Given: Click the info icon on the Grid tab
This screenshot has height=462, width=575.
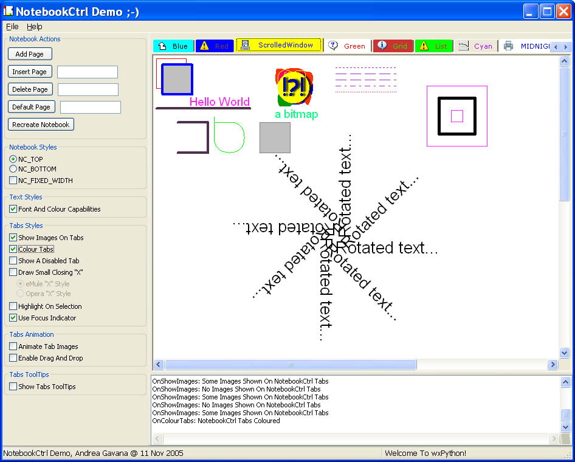Looking at the screenshot, I should pyautogui.click(x=382, y=46).
